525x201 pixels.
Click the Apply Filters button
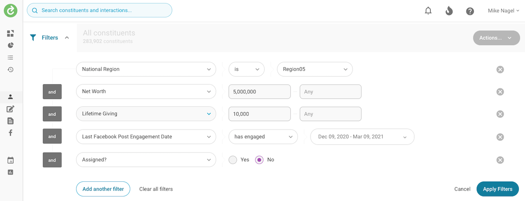(x=497, y=189)
